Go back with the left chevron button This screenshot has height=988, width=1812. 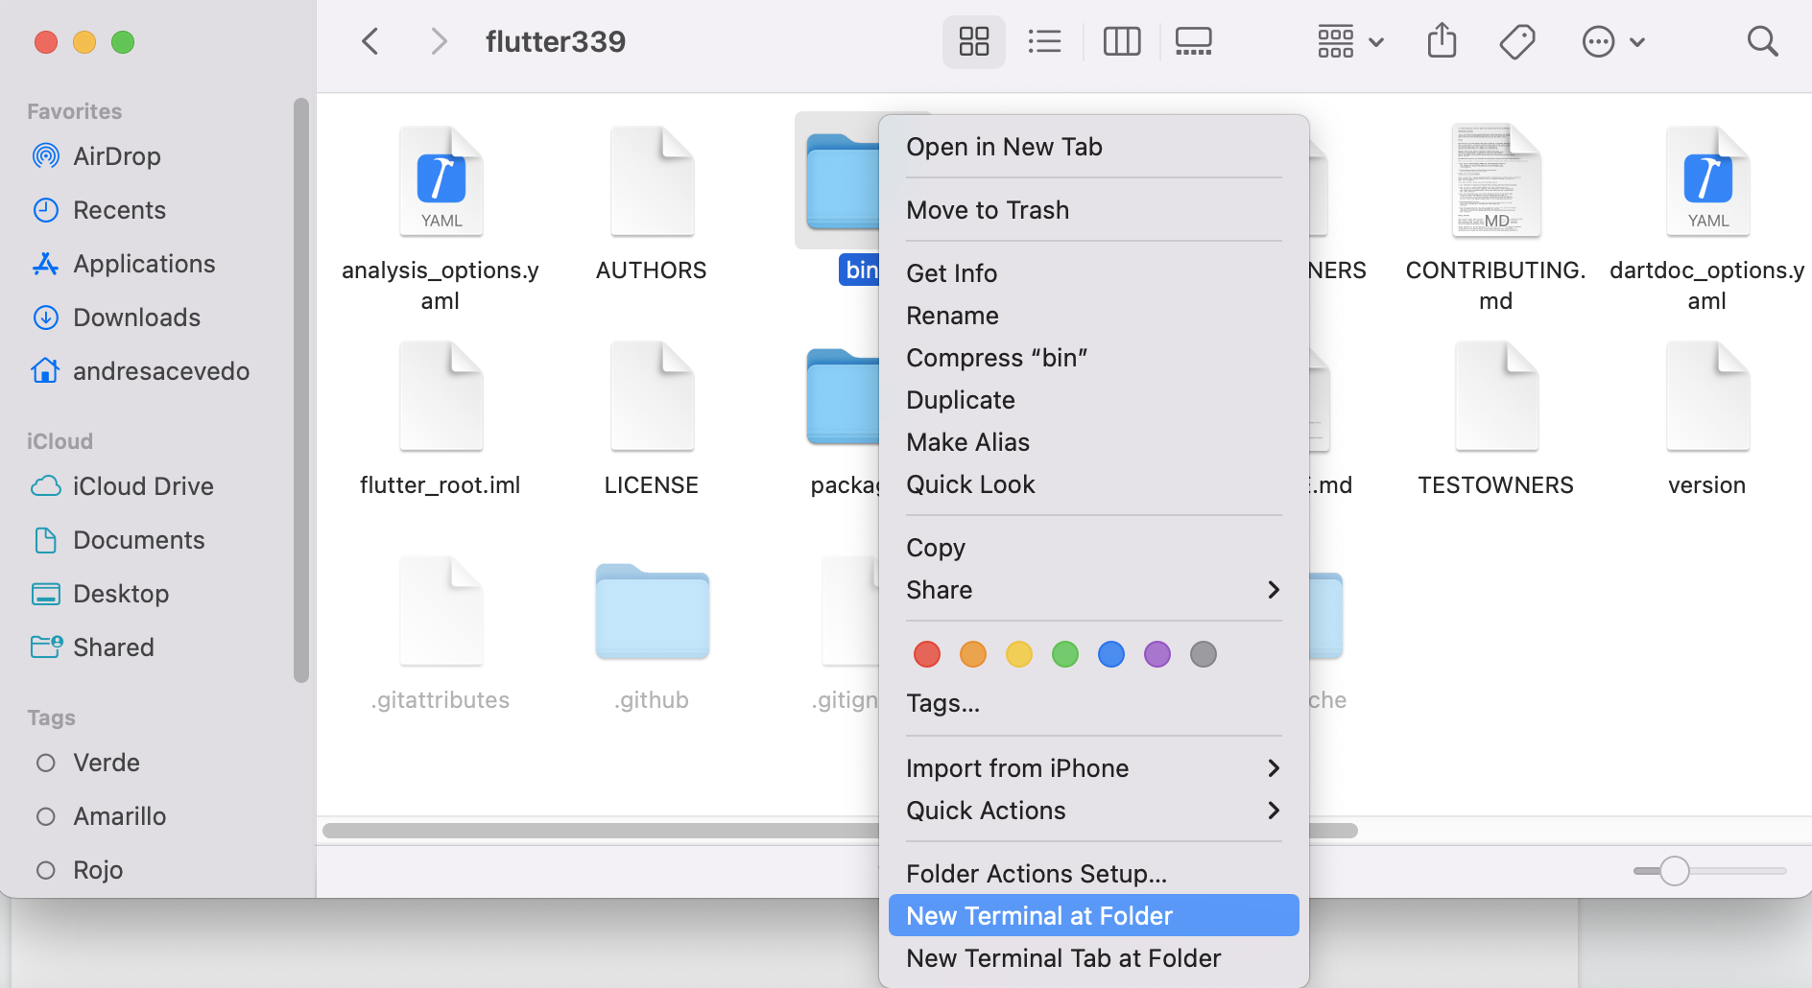pos(370,41)
